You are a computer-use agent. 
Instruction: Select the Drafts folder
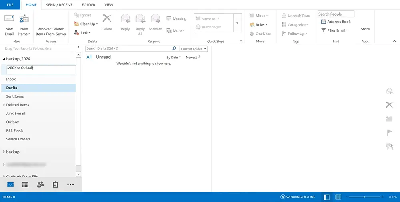[x=38, y=88]
